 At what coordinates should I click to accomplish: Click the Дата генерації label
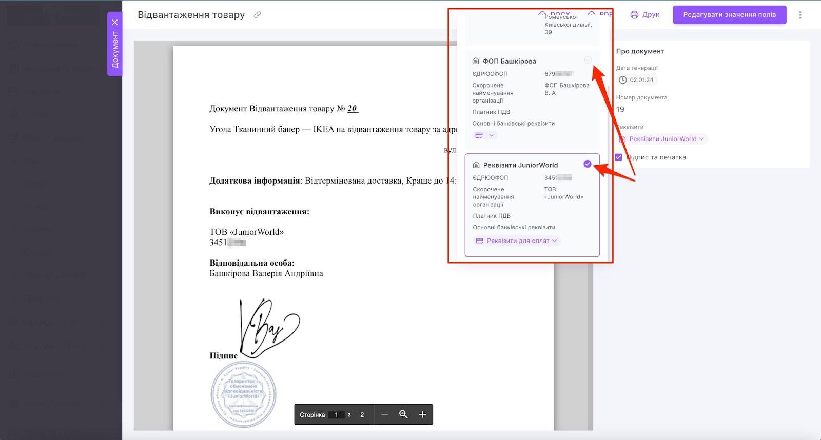click(x=637, y=68)
